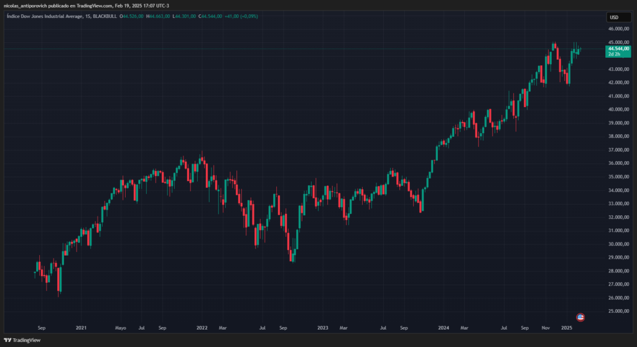Click 30.000,00 on the price axis
637x347 pixels.
point(619,244)
